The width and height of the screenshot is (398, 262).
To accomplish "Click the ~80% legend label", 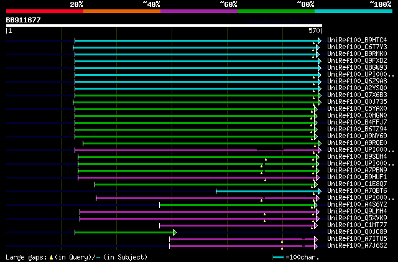I will [x=305, y=4].
